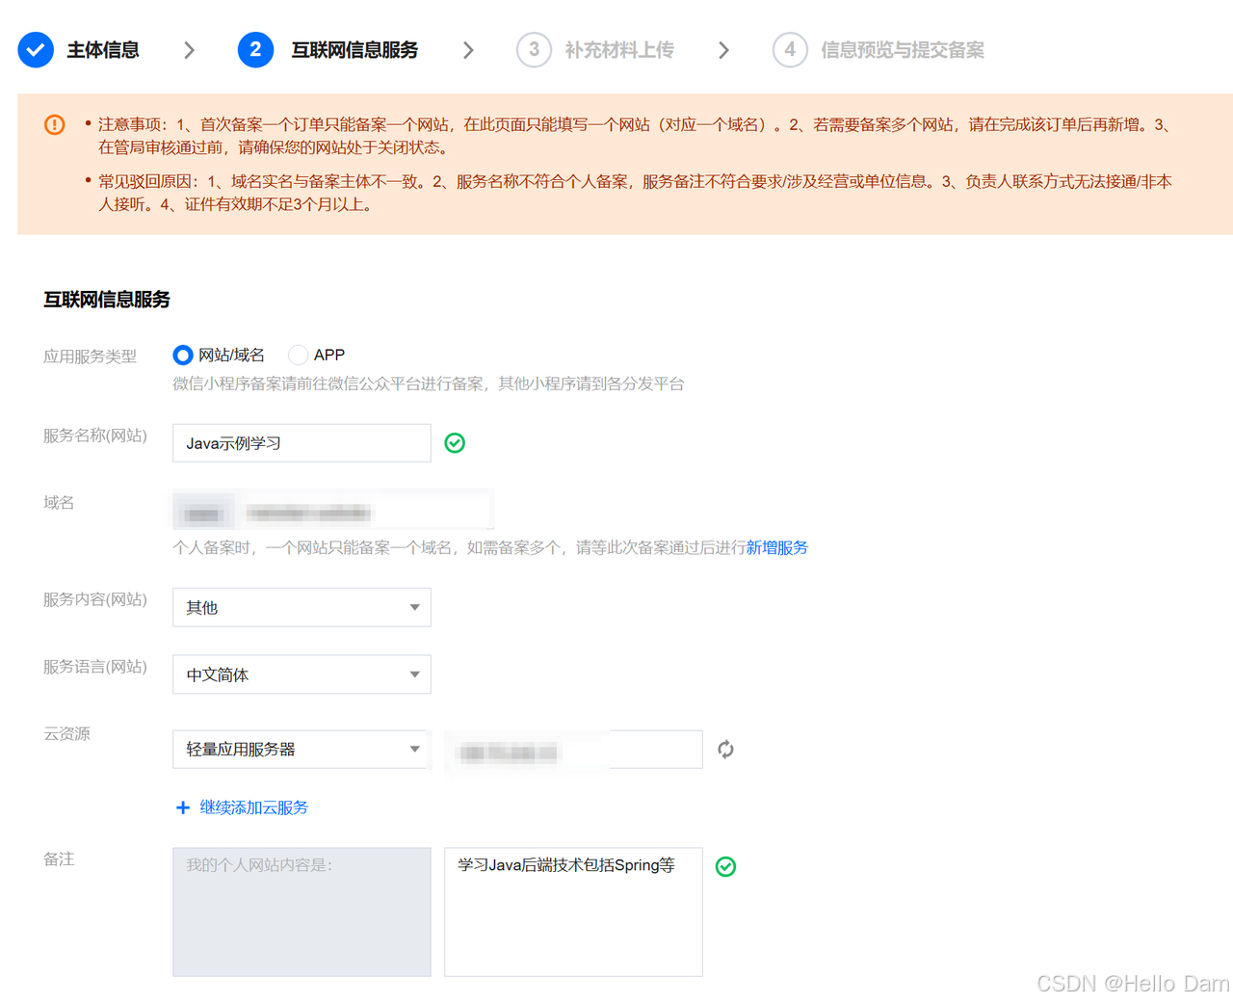Select the APP radio option
1233x1004 pixels.
(x=299, y=355)
